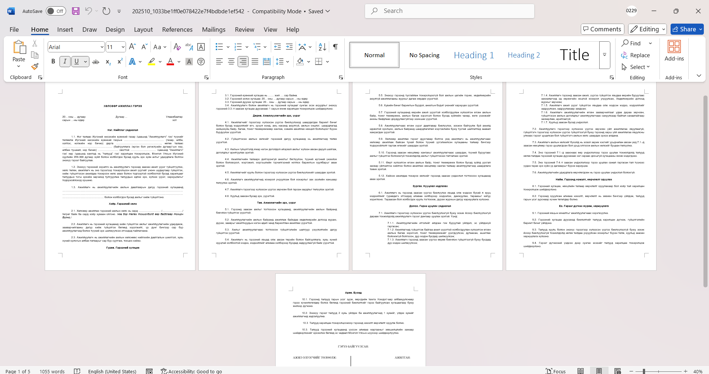Screen dimensions: 709x374
Task: Click the Save icon in title bar
Action: pyautogui.click(x=76, y=11)
